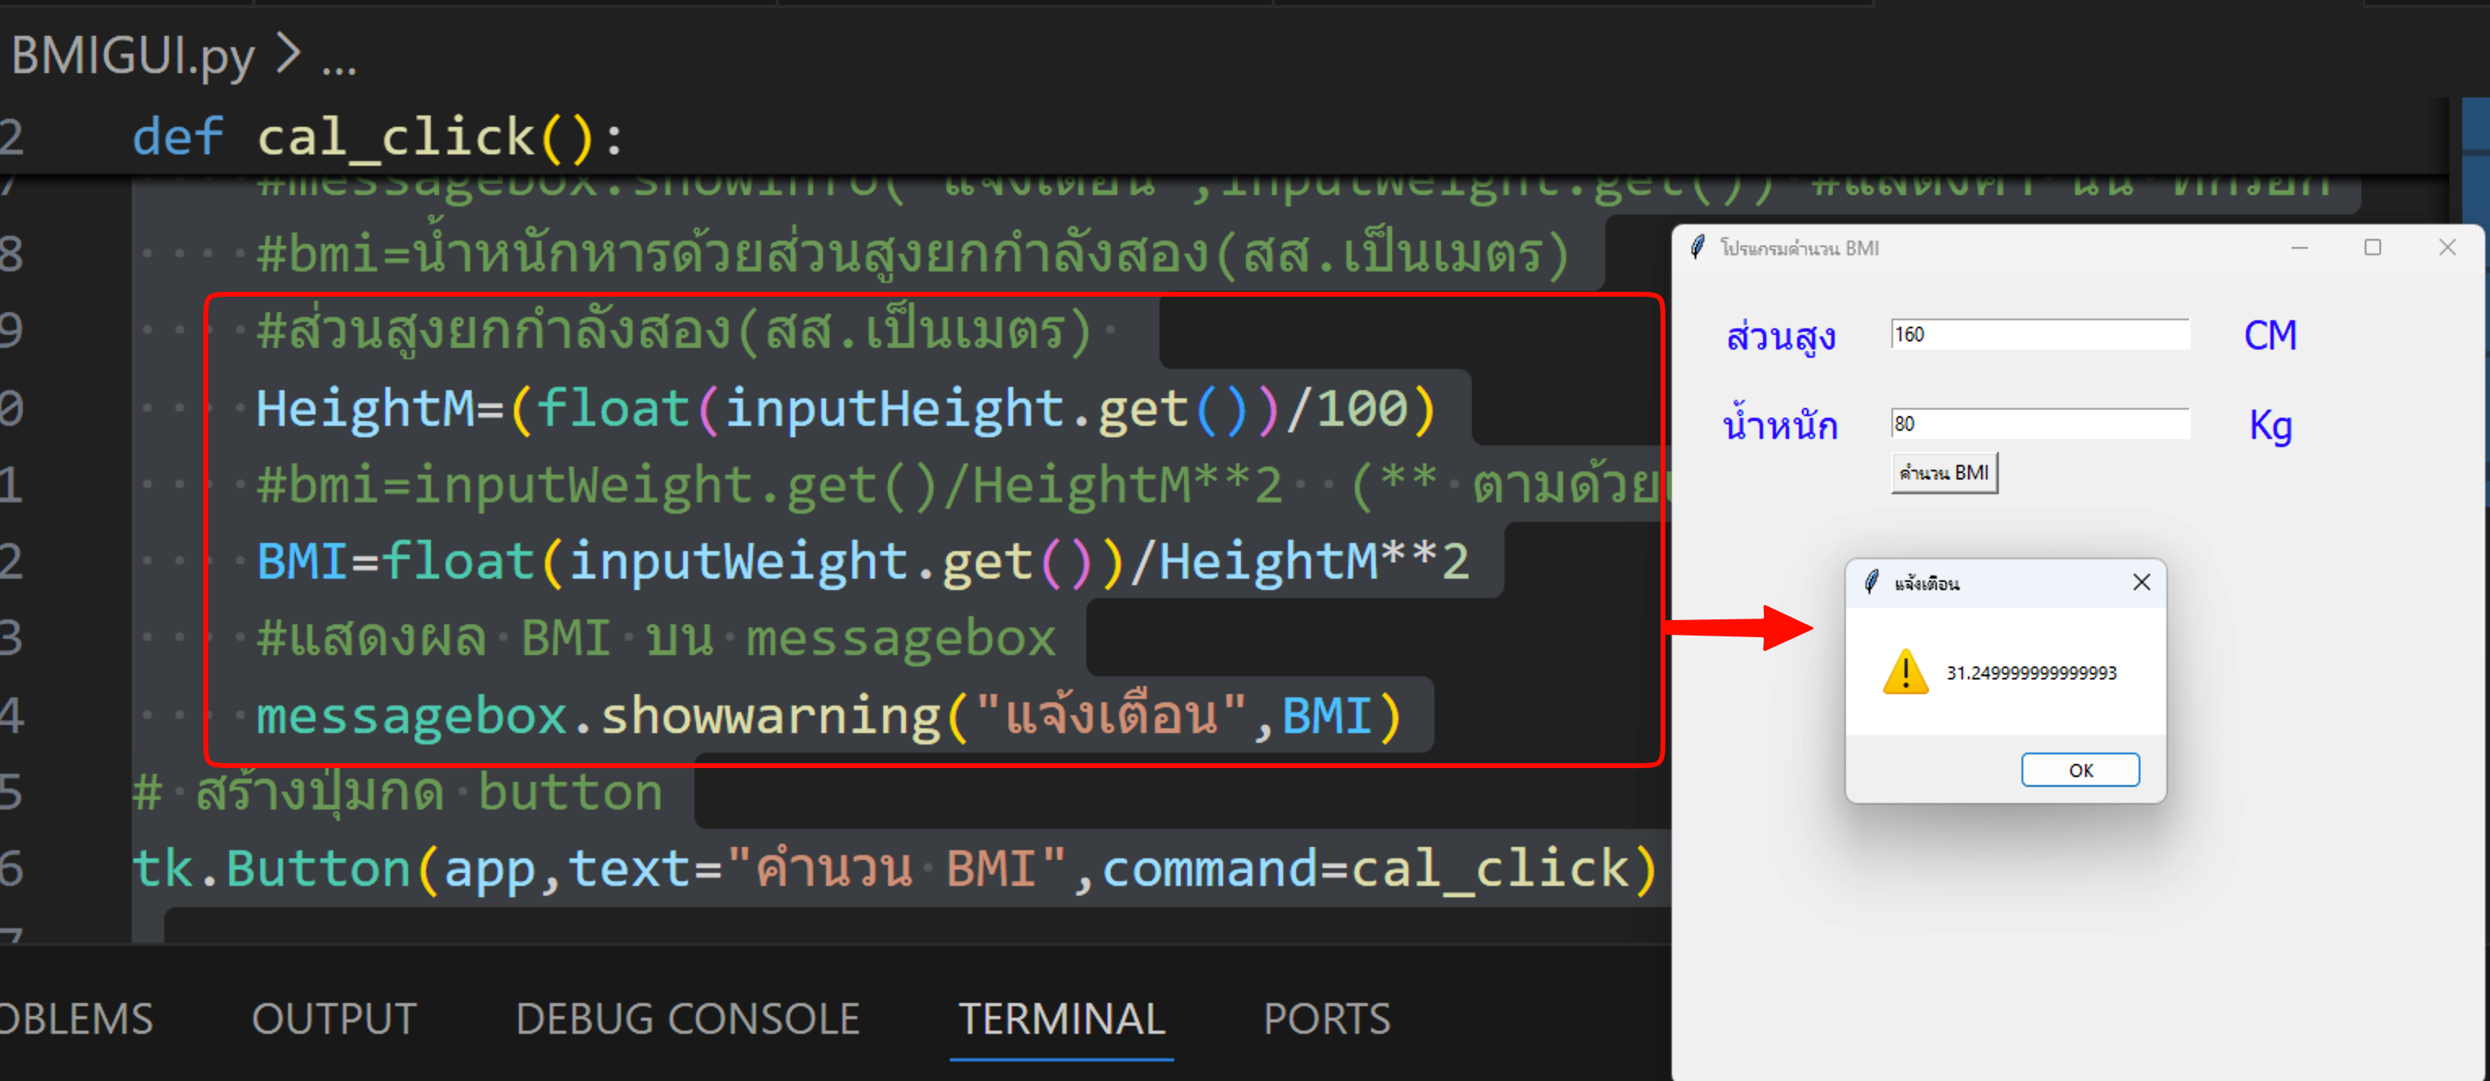This screenshot has height=1081, width=2490.
Task: Click the height input field showing 160
Action: click(2039, 334)
